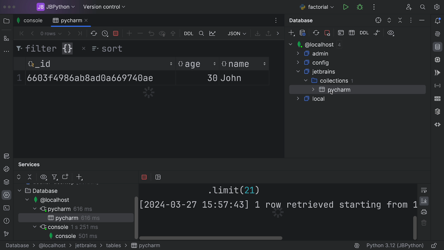Close the pycharm editor tab
The width and height of the screenshot is (444, 250).
86,21
